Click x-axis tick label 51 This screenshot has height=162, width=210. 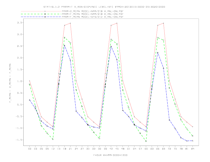(x=129, y=149)
